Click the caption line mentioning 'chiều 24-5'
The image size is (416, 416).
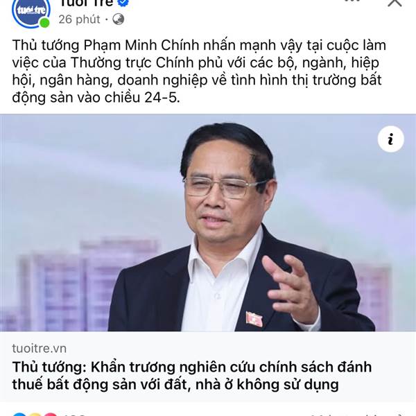tap(96, 97)
